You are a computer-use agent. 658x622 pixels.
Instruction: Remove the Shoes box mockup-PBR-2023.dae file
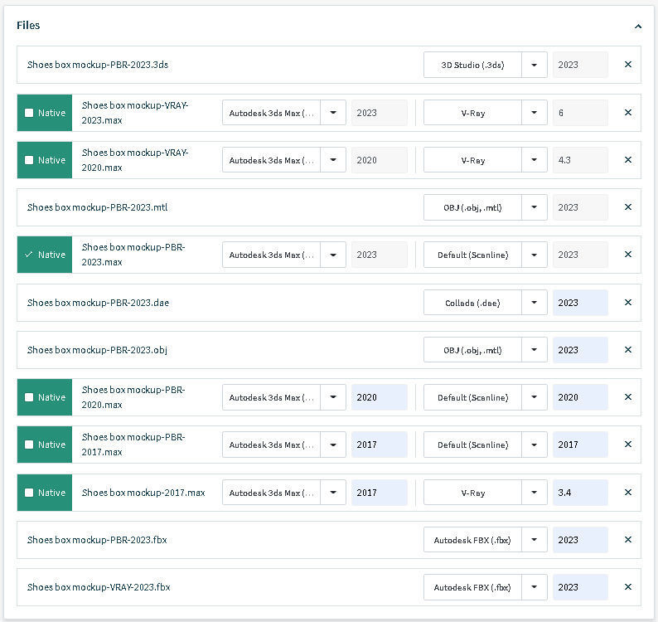point(627,303)
